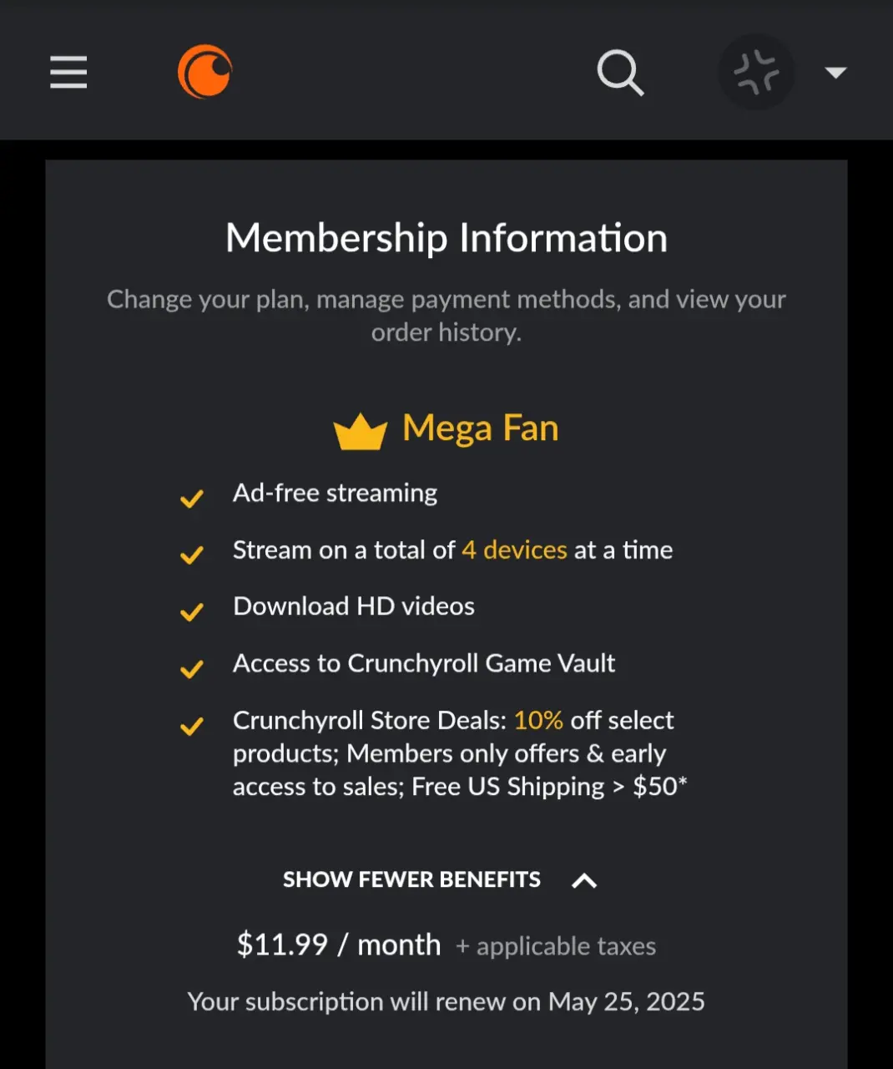Click the highlighted 10% discount text

tap(538, 720)
